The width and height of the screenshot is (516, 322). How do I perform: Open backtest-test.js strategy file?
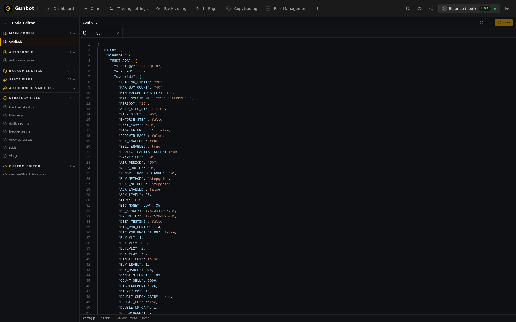tap(40, 107)
